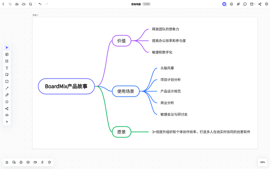Select the connector line tool
Image resolution: width=270 pixels, height=169 pixels.
point(7,88)
